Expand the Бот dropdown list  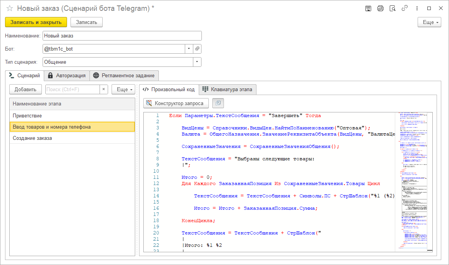[189, 49]
